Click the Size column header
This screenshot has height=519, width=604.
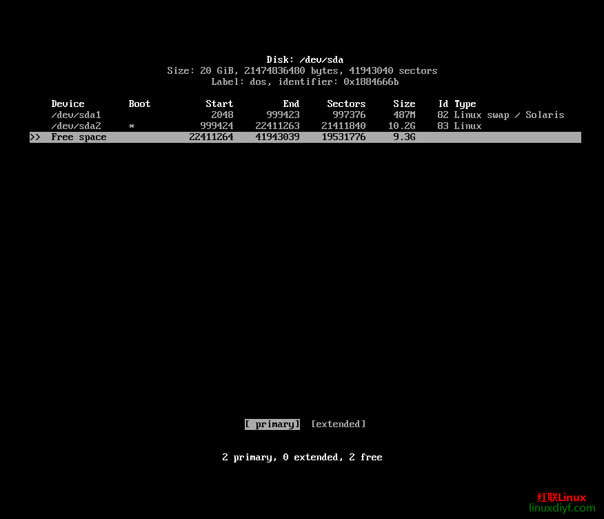[x=404, y=104]
